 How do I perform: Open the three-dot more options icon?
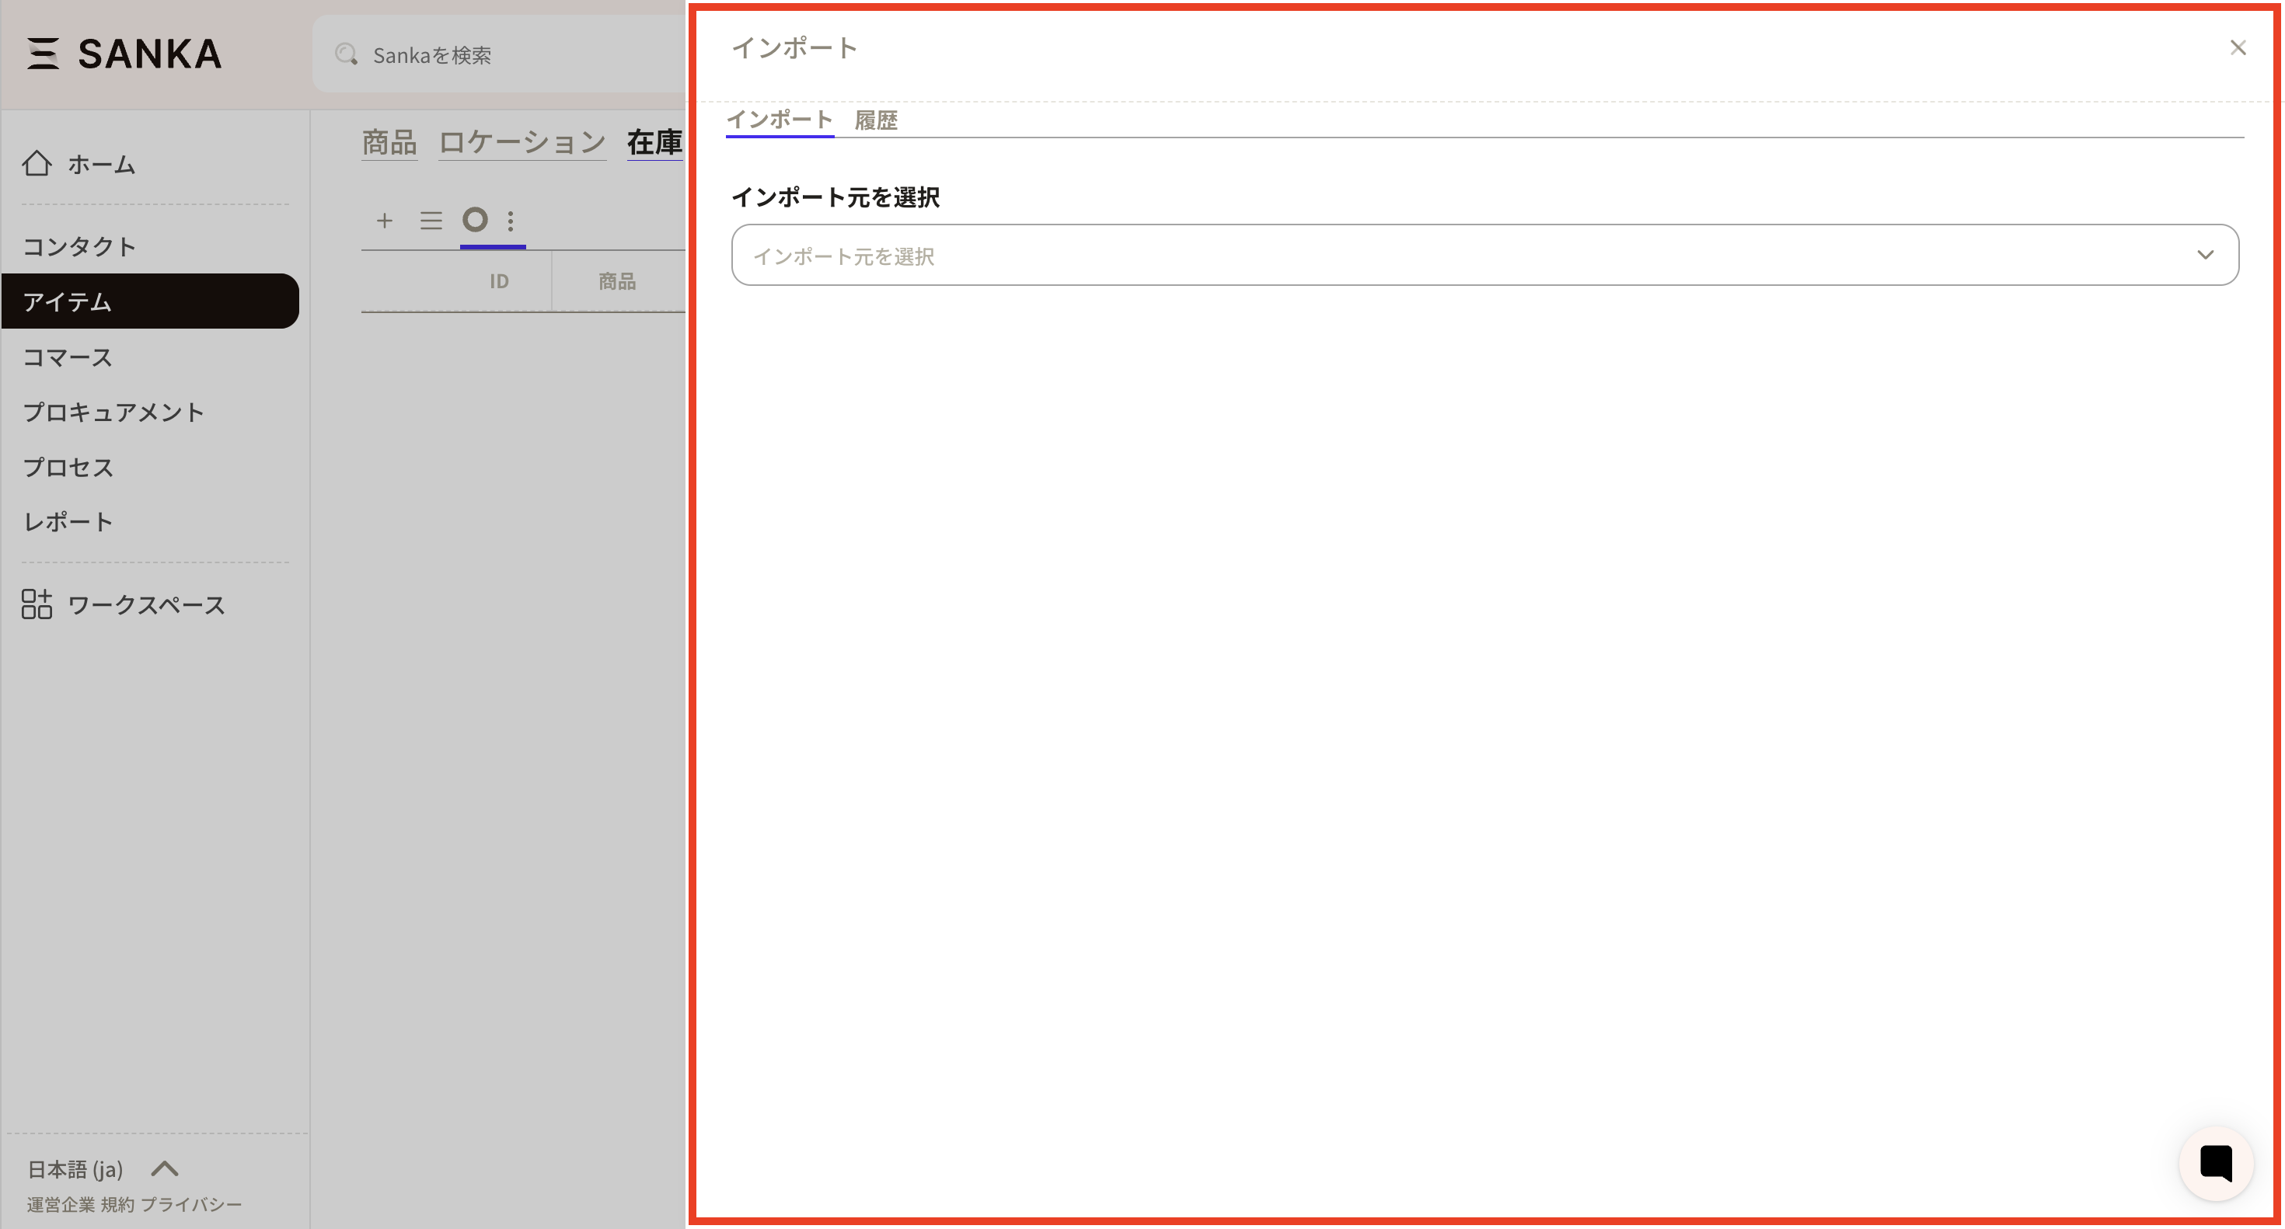511,221
